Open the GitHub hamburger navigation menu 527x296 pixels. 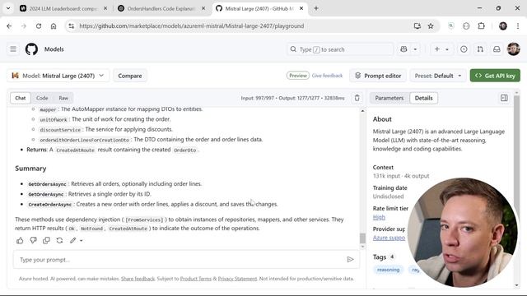pos(13,49)
